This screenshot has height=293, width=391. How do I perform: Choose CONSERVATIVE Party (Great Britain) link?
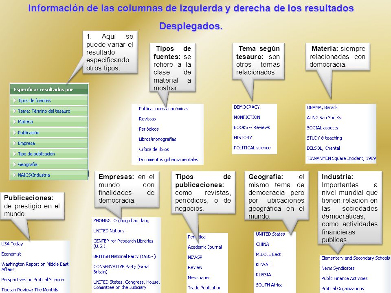[122, 269]
